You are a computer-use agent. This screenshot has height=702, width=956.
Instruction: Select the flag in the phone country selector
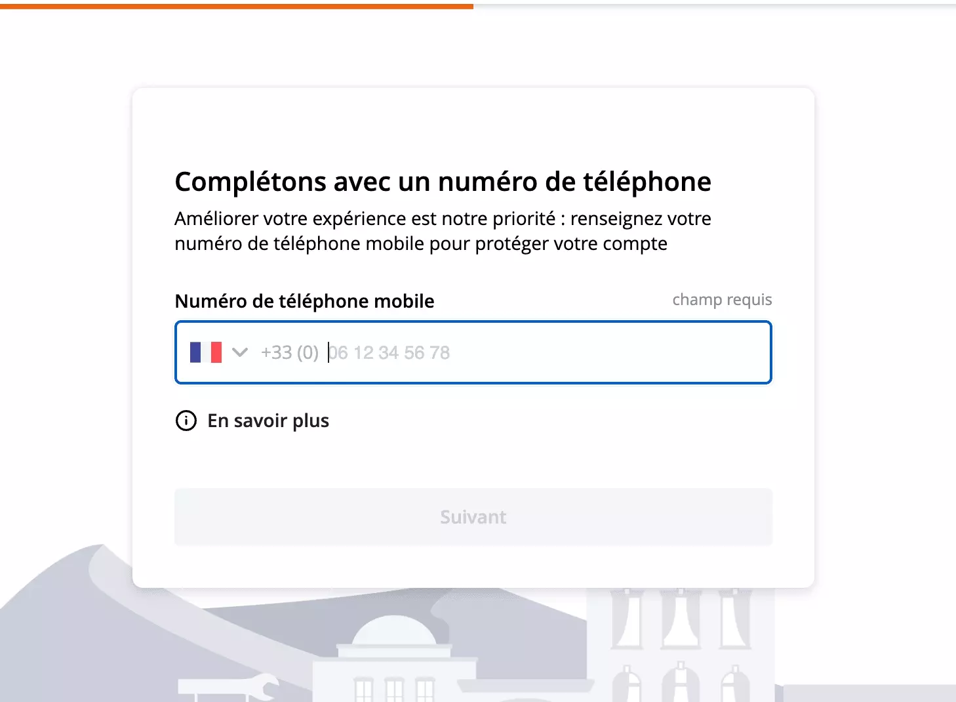(x=206, y=352)
